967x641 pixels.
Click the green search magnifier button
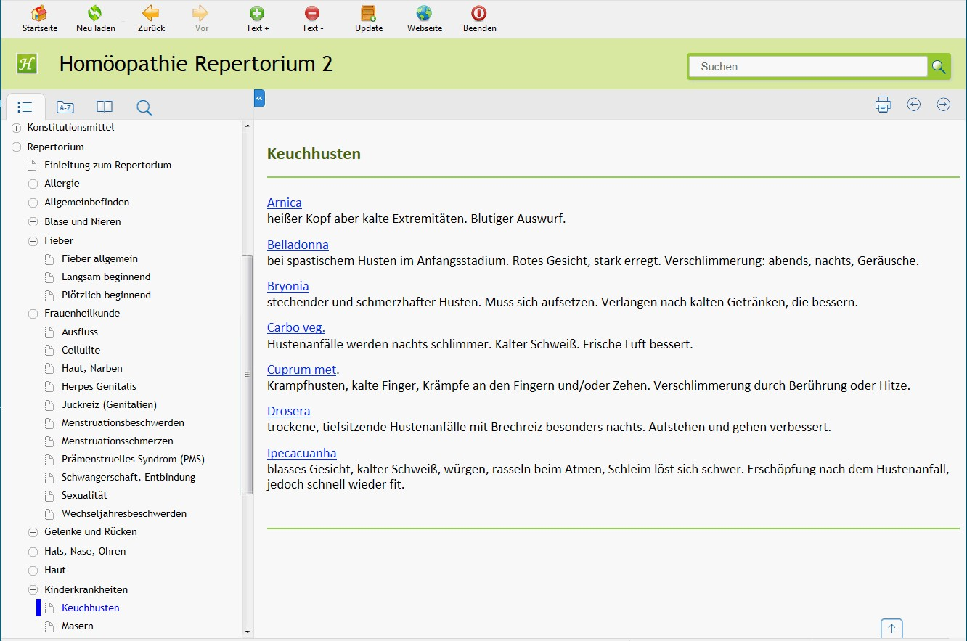[939, 67]
